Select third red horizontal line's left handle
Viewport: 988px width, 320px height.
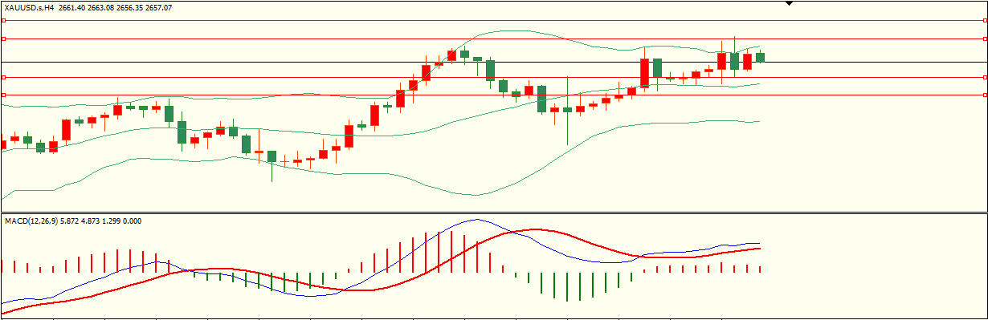(3, 77)
